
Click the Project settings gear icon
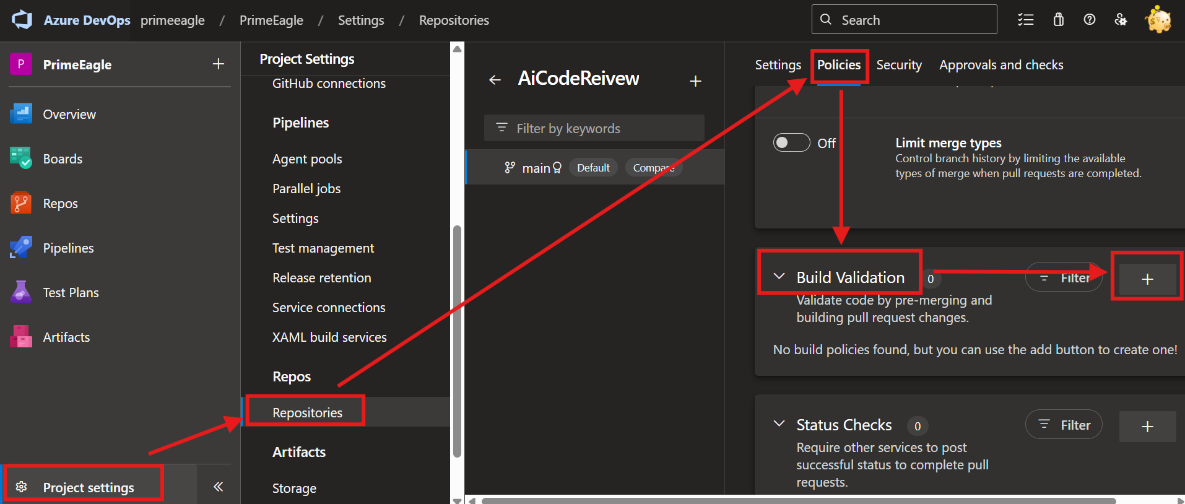click(21, 487)
